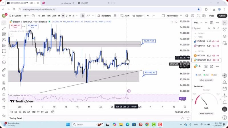This screenshot has height=128, width=228.
Task: Click the undo arrow in top toolbar
Action: click(x=148, y=16)
